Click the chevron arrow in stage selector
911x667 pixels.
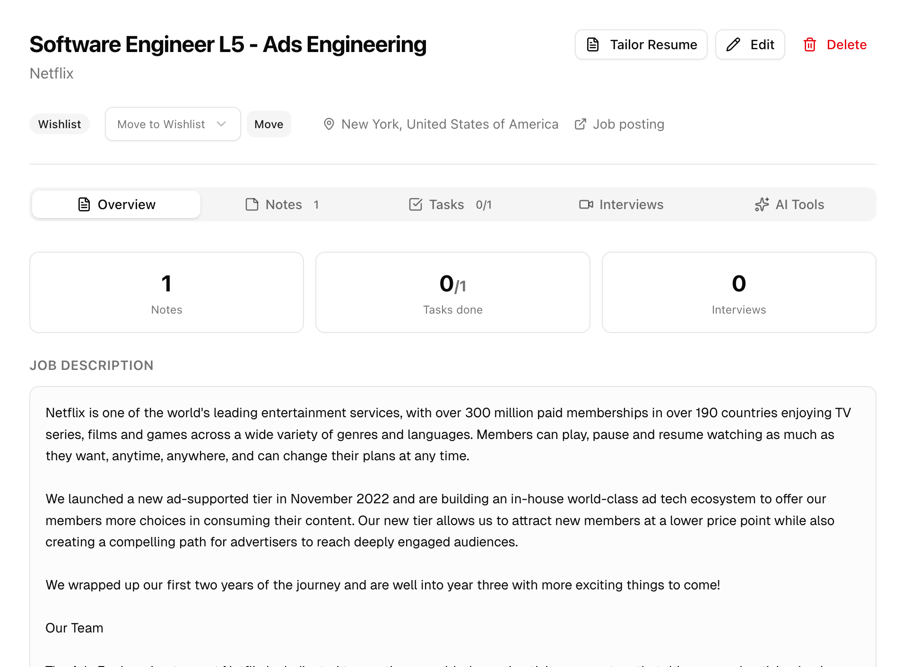click(x=221, y=124)
